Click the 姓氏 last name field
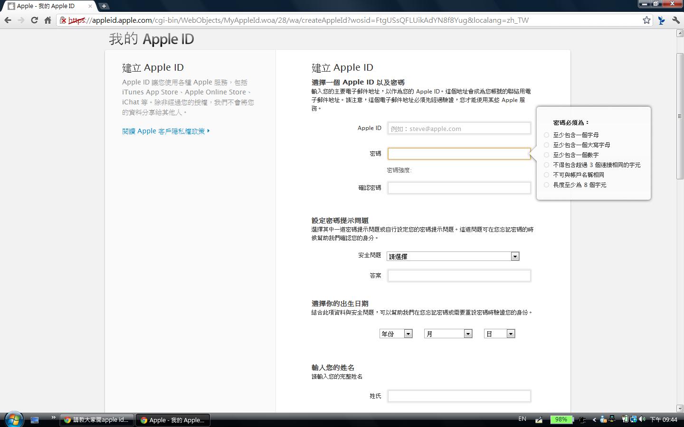 (x=459, y=396)
